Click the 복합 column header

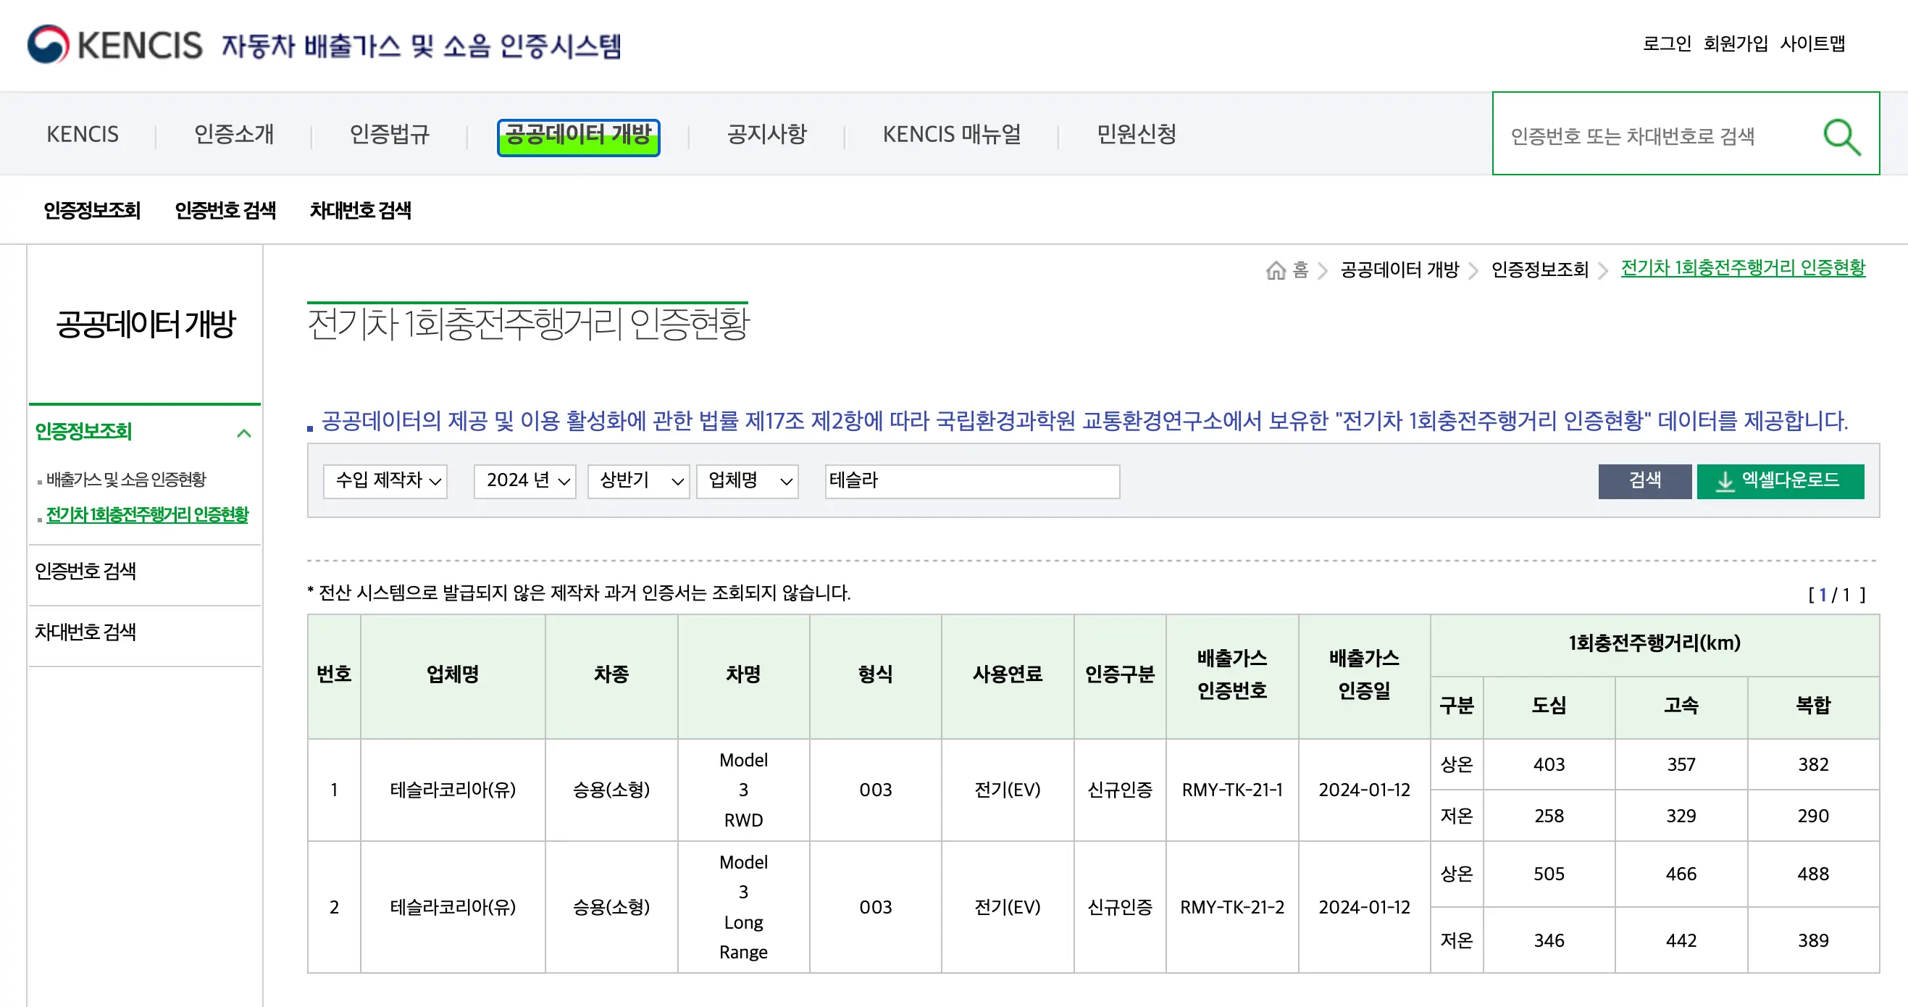[1813, 706]
